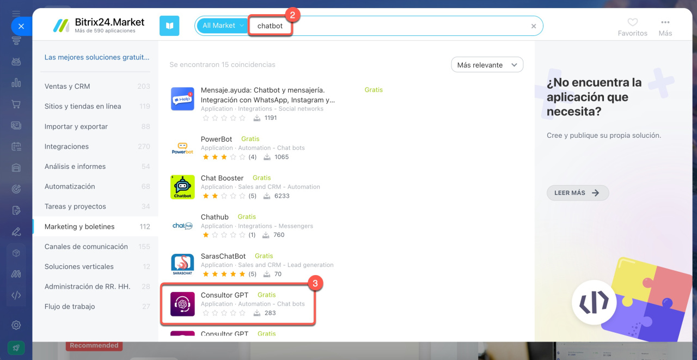Select Flujo de trabajo category

(x=95, y=307)
